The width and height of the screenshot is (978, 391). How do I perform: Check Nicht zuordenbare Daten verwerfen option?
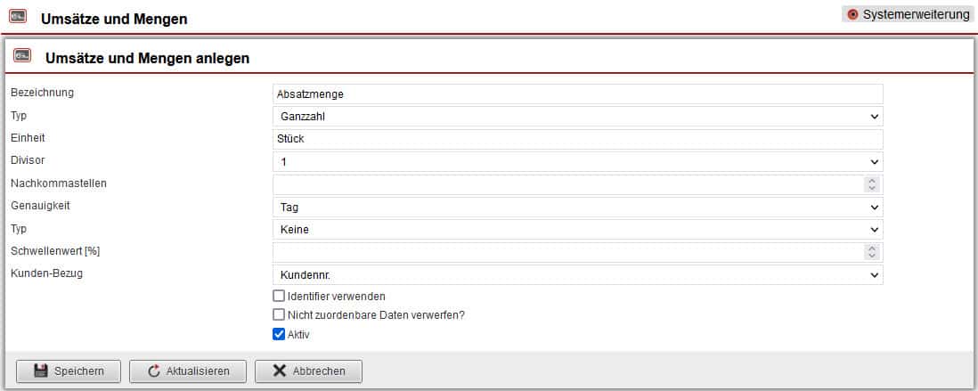279,314
